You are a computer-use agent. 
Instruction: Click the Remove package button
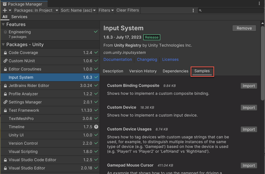point(244,28)
